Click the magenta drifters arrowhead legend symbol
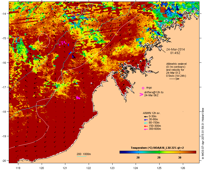The height and width of the screenshot is (170, 206). click(141, 94)
